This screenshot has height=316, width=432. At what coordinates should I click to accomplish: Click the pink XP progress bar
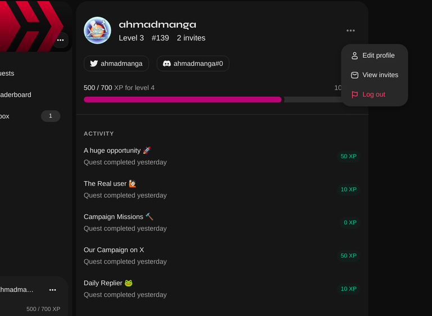(x=183, y=100)
